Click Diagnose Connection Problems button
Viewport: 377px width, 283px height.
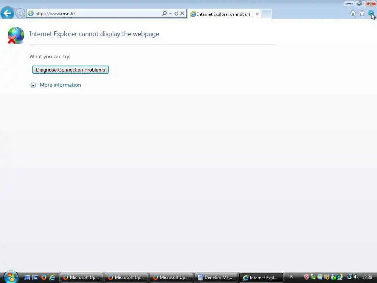click(70, 70)
